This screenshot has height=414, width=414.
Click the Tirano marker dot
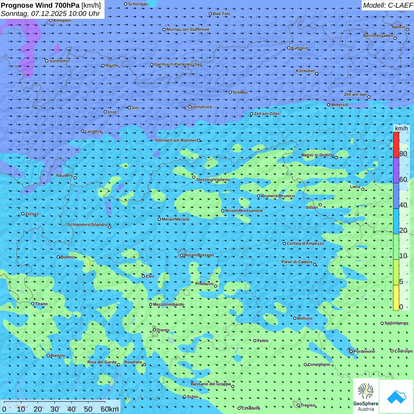point(33,304)
